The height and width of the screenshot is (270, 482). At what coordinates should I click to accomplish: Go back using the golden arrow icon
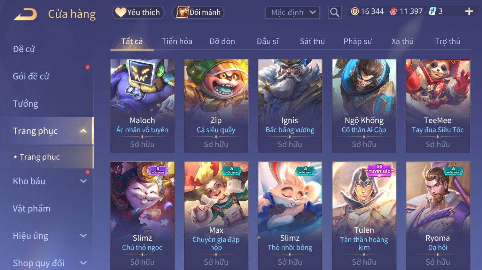(x=26, y=14)
